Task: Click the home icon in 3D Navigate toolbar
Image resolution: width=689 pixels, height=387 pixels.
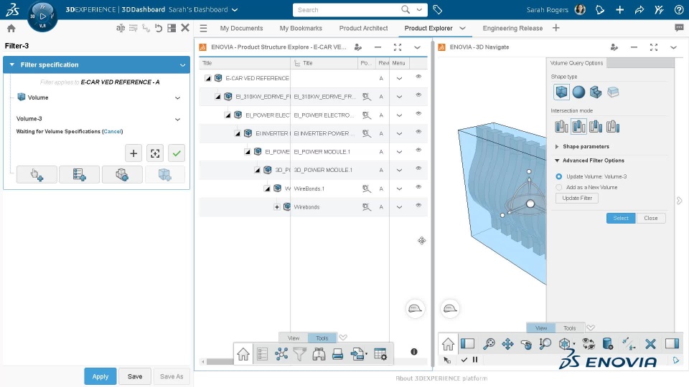Action: [x=448, y=344]
